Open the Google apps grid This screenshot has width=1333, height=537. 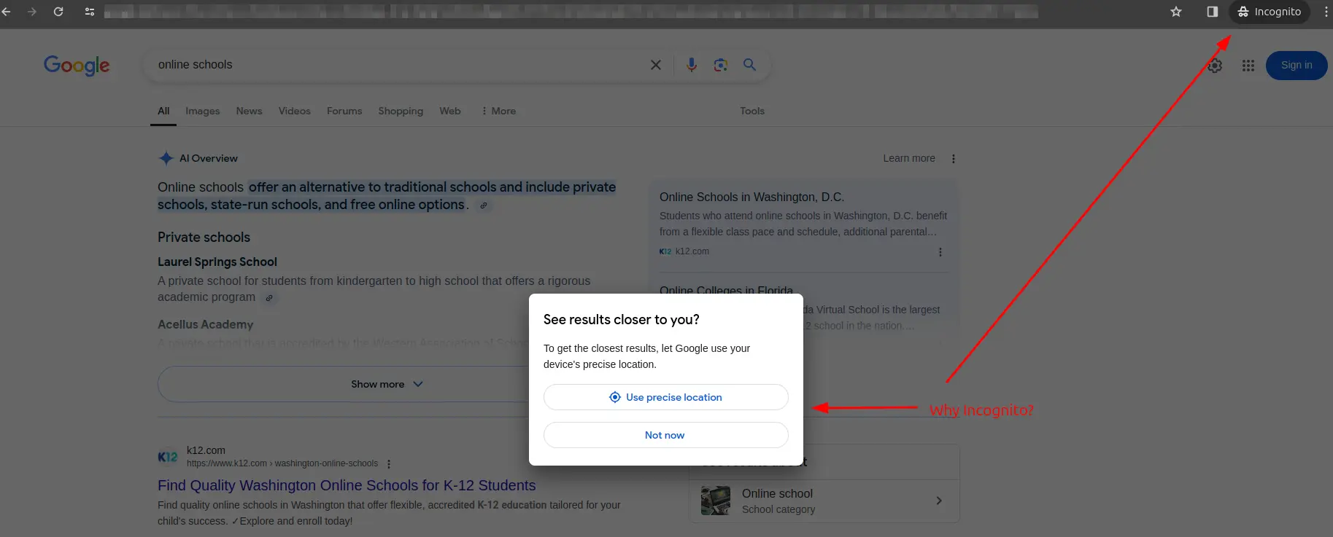tap(1248, 66)
